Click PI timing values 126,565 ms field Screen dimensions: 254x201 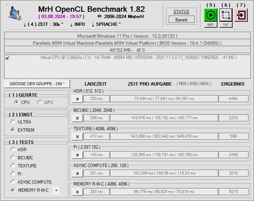164,155
